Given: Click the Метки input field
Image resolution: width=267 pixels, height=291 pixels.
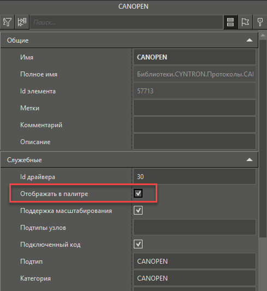Looking at the screenshot, I should pos(194,108).
